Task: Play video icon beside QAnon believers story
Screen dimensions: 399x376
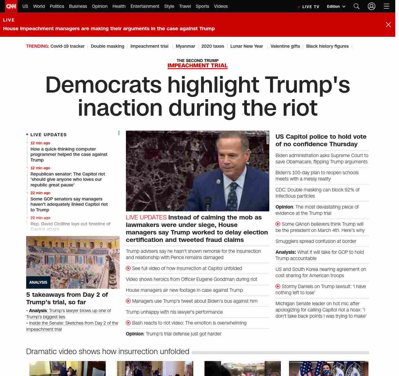Action: click(x=278, y=224)
